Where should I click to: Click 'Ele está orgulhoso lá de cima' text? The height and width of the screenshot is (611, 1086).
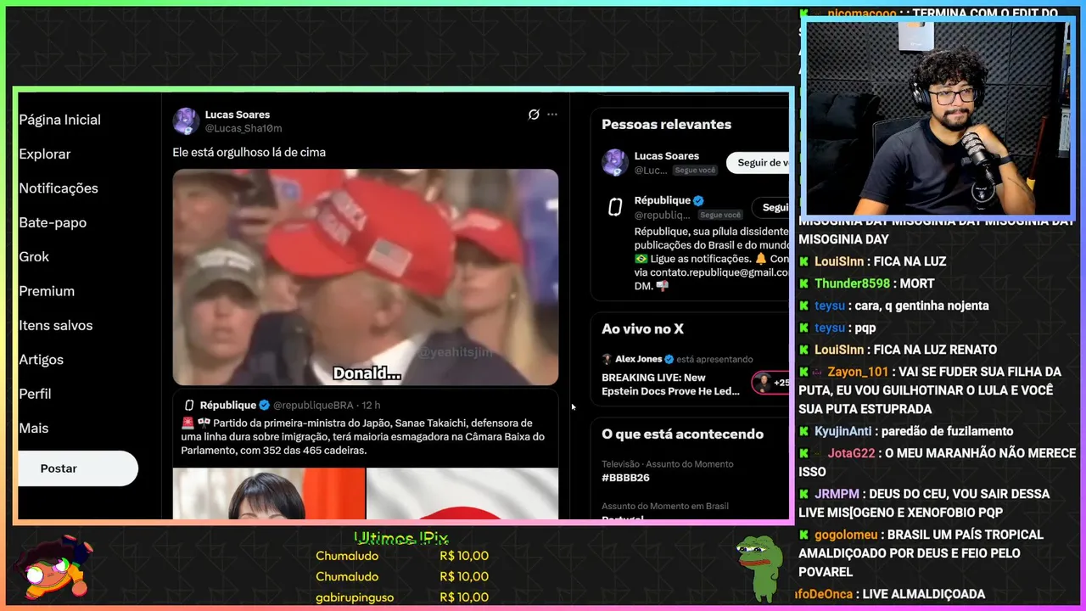(249, 152)
